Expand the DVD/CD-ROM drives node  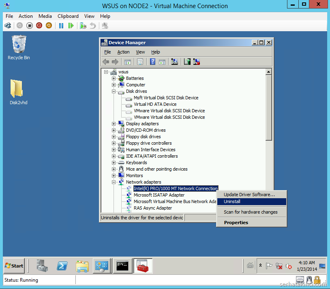point(114,130)
